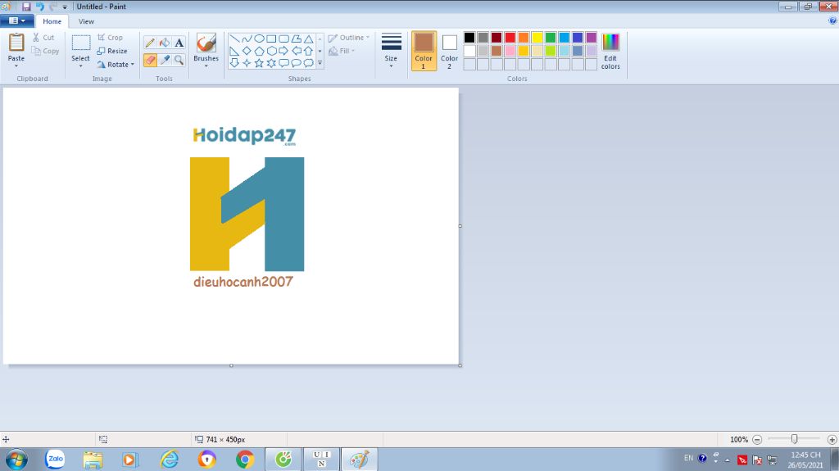Choose the Polygon shape
This screenshot has height=471, width=839.
point(296,39)
